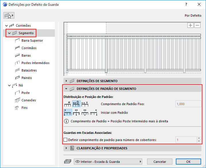
Task: Click the Postes Intermédios icon
Action: pos(17,63)
